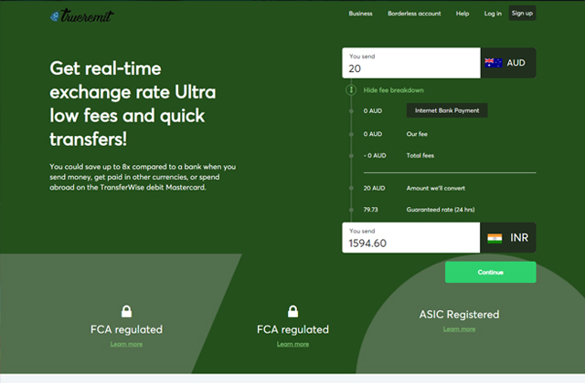
Task: Click the Indian flag icon
Action: (495, 238)
